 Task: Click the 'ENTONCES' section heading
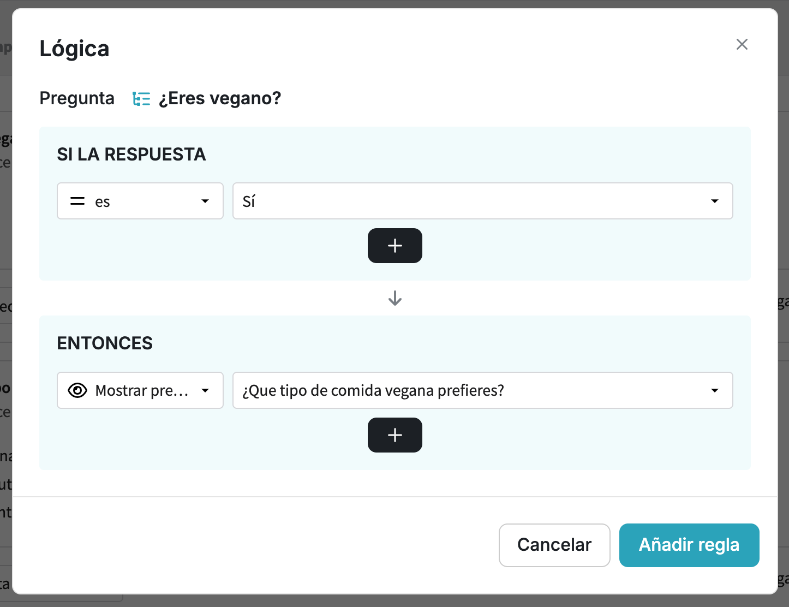105,343
